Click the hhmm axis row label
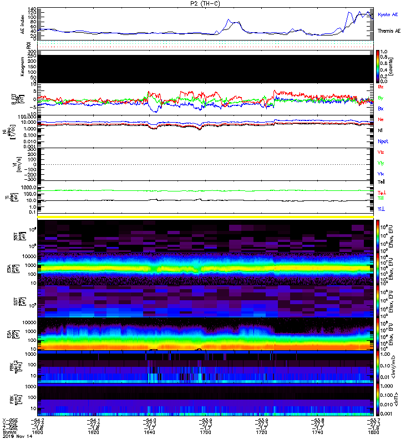The image size is (416, 444). pyautogui.click(x=9, y=432)
